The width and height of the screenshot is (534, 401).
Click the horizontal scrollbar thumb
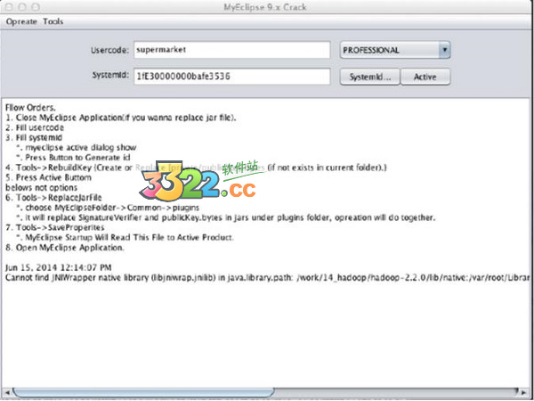point(143,392)
